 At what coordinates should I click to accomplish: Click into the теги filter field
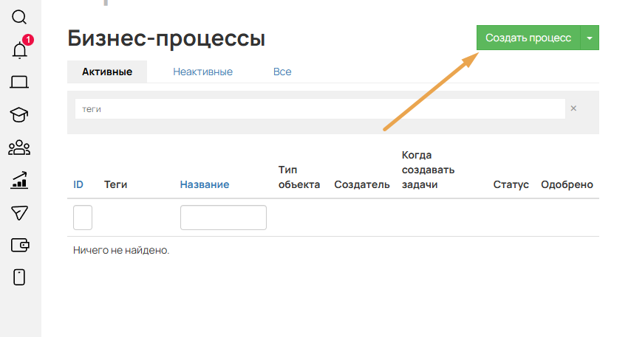[x=319, y=108]
